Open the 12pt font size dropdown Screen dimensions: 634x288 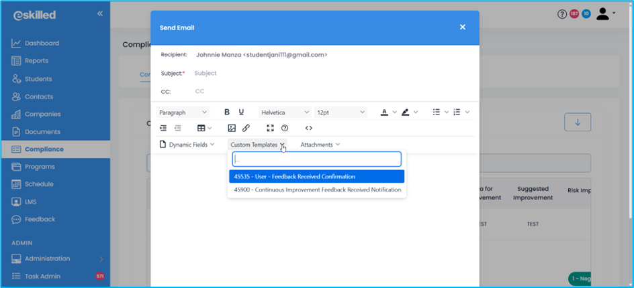coord(341,113)
